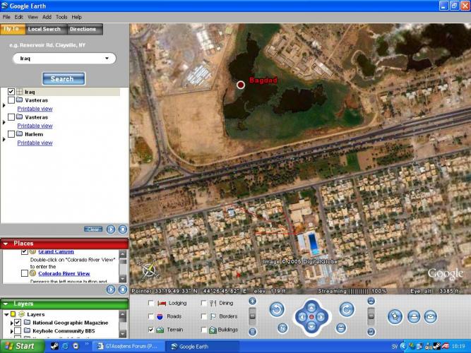471x353 pixels.
Task: Click the Colorado River View placemark icon
Action: 33,273
